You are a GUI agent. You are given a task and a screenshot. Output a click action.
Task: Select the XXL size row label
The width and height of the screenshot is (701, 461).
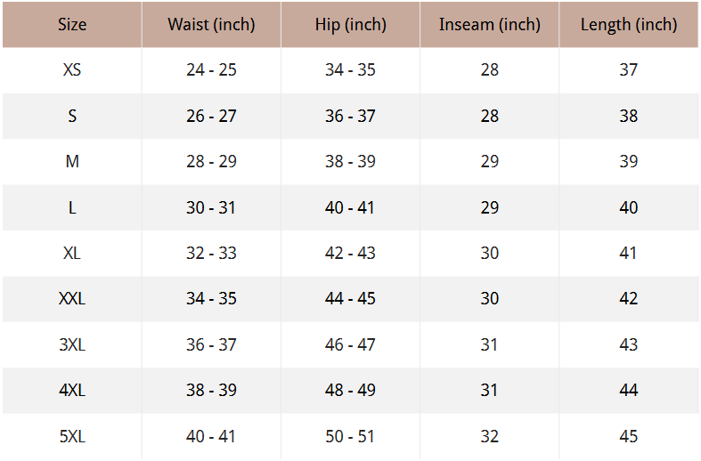click(72, 298)
